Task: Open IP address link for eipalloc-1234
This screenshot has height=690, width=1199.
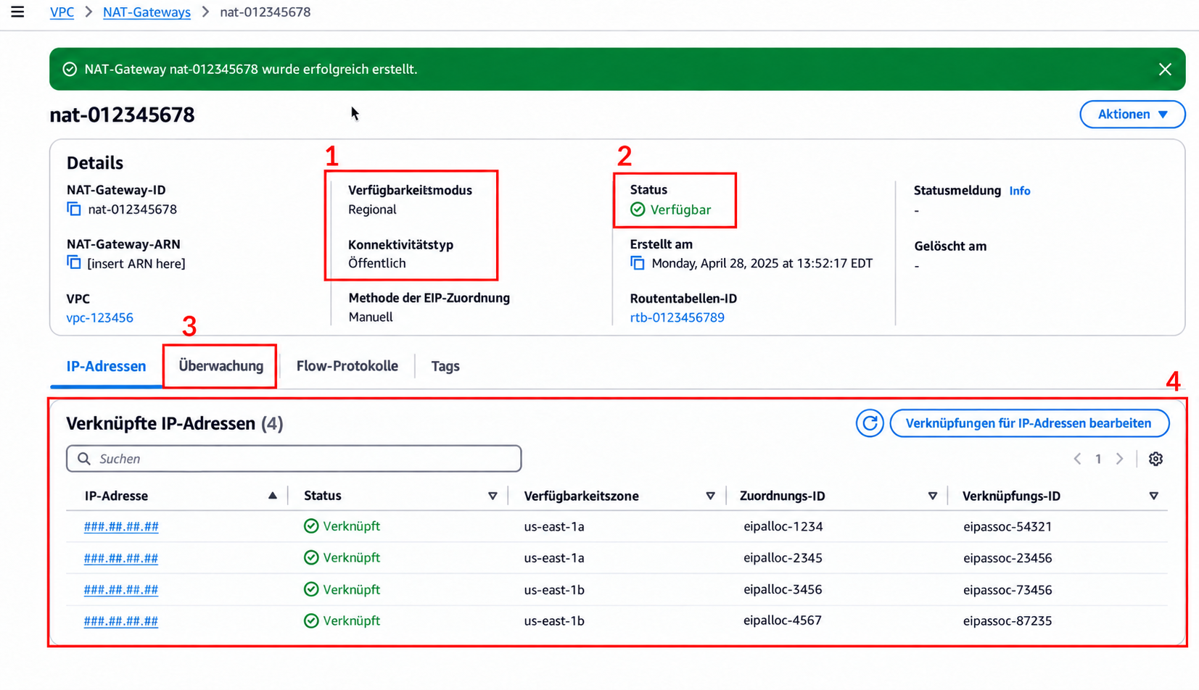Action: [x=121, y=526]
